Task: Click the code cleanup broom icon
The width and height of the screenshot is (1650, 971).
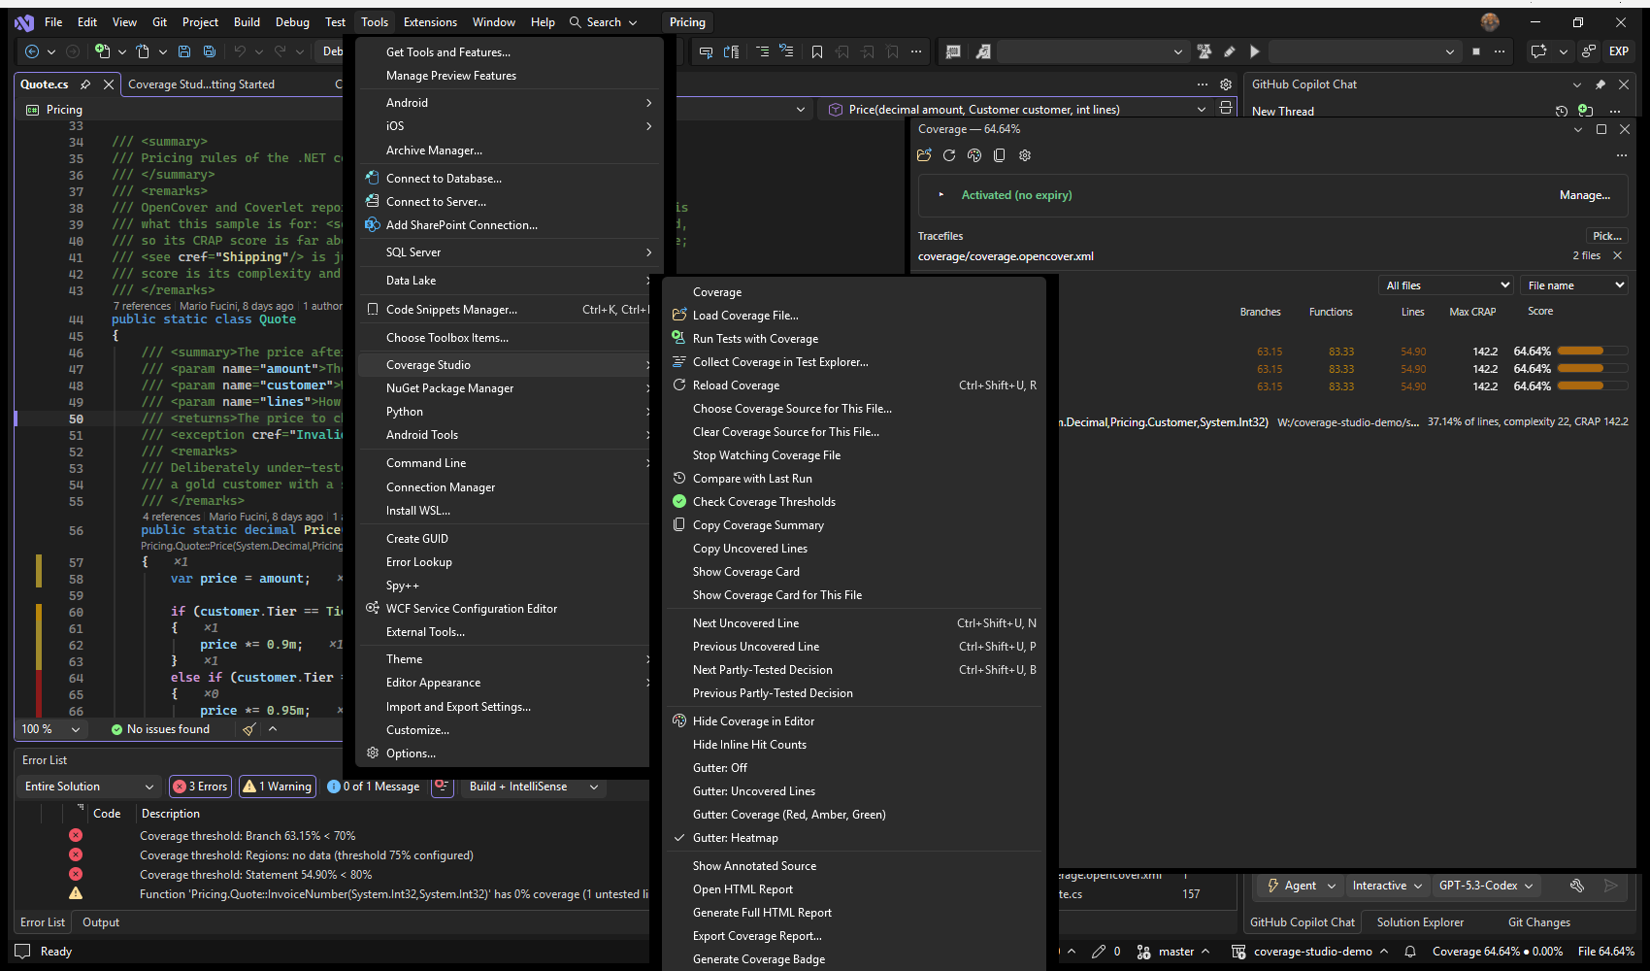Action: click(249, 729)
